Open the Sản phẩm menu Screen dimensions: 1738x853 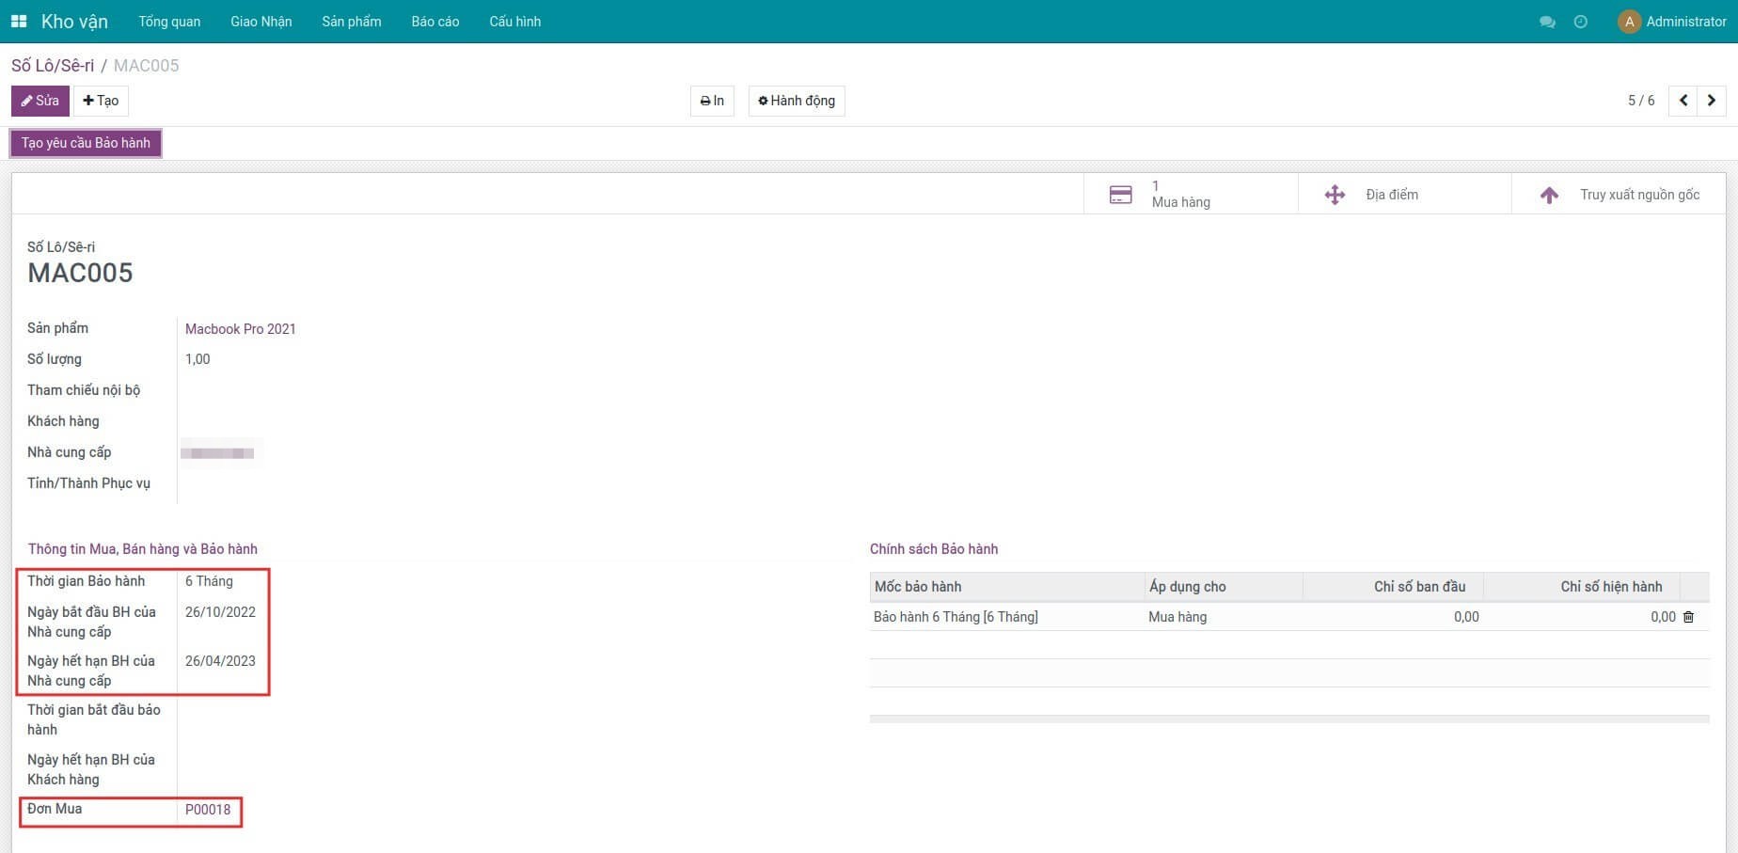(x=351, y=22)
